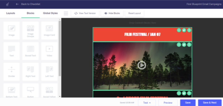Click the Preview button
Screen dimensions: 223x106
pos(168,103)
